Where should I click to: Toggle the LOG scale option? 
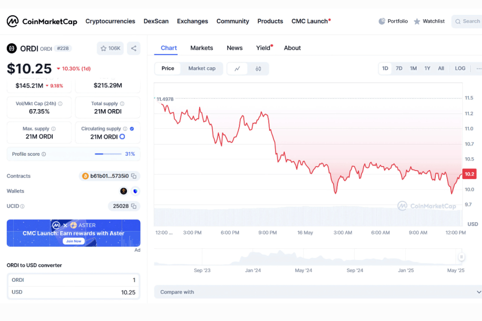pos(460,68)
